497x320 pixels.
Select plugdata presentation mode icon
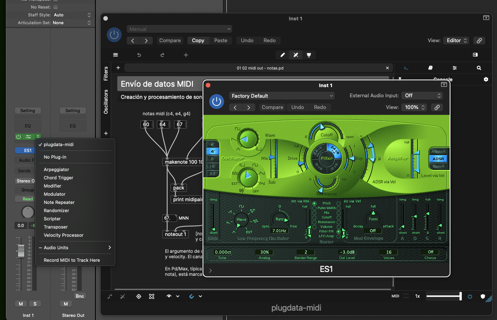point(309,55)
